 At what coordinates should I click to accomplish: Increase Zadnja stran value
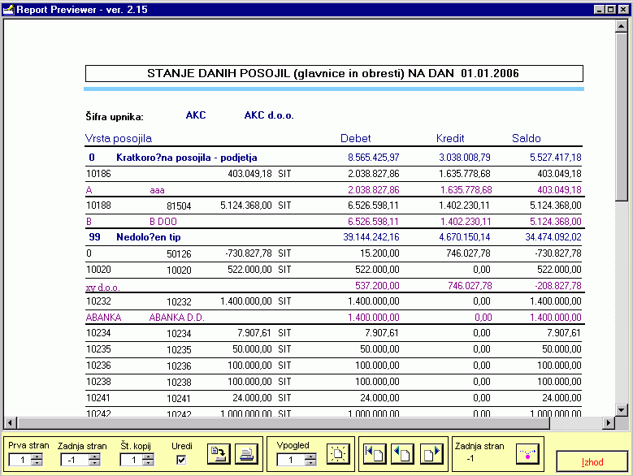pyautogui.click(x=94, y=457)
